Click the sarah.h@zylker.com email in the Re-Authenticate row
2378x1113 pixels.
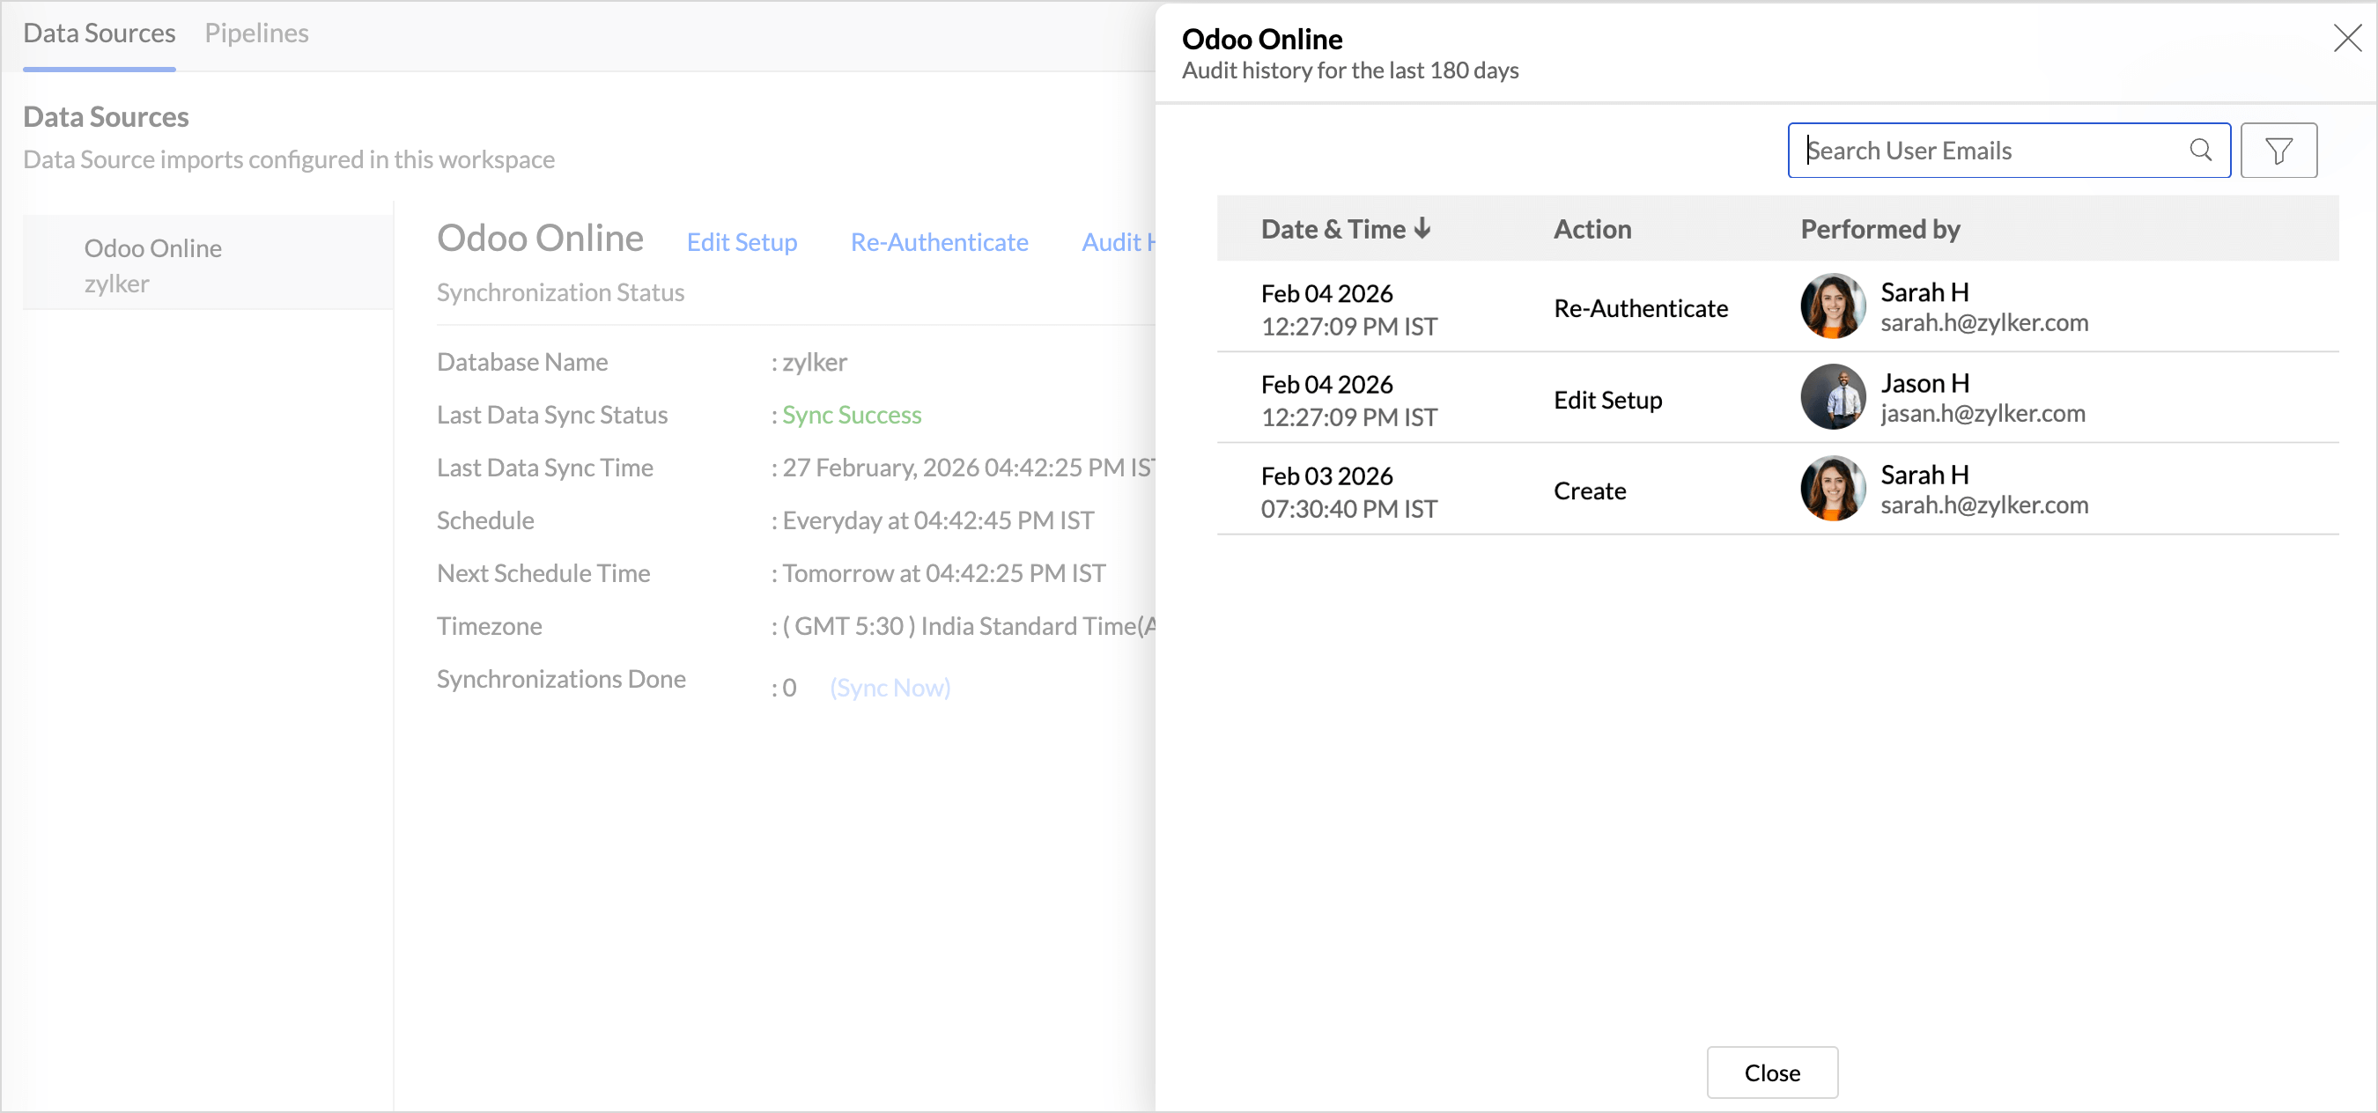[1983, 323]
